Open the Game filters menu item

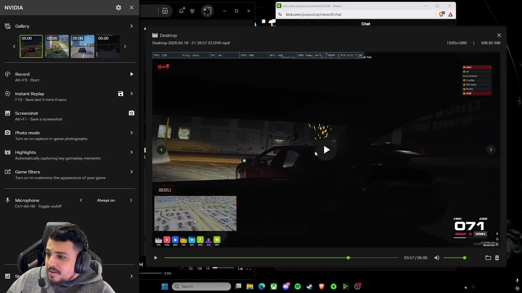[69, 175]
